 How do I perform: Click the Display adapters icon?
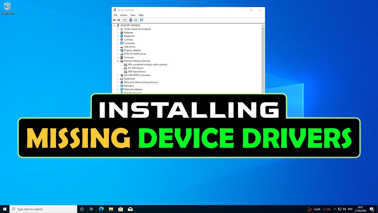coord(122,50)
